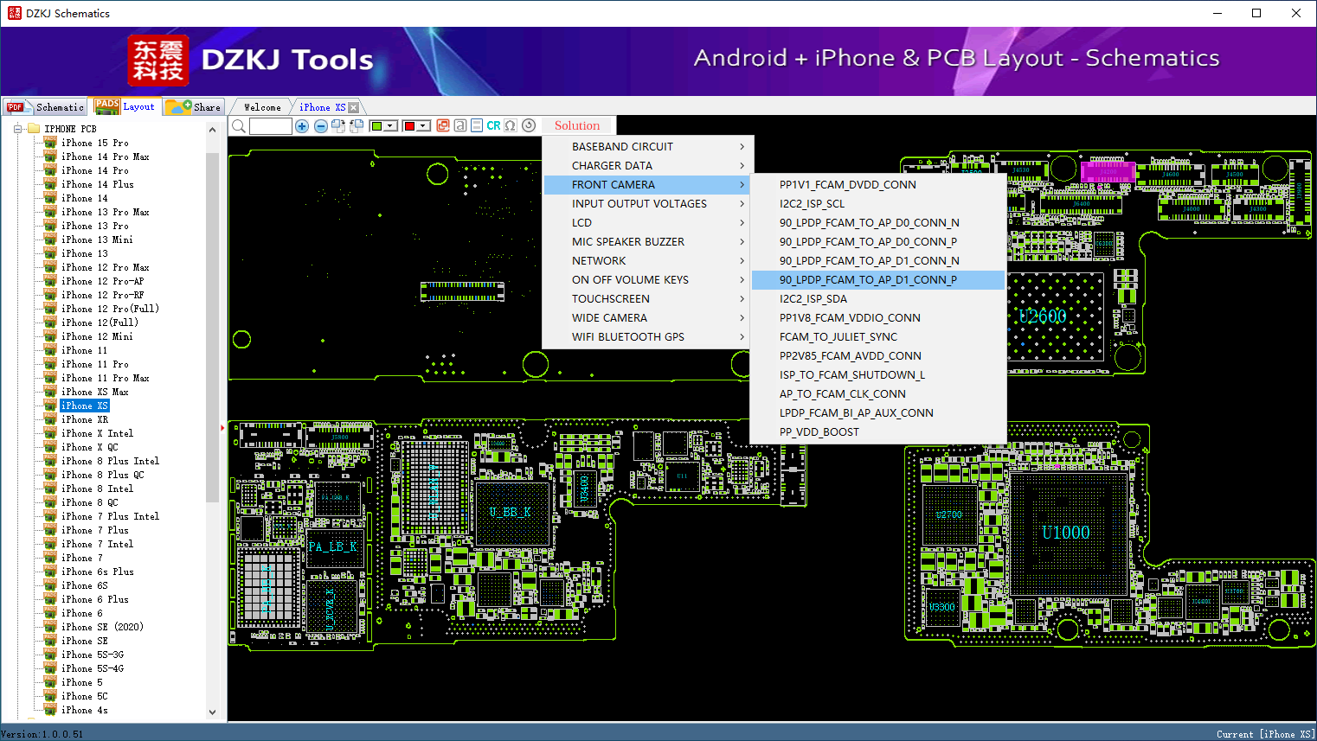Select iPhone 5S-4G in the tree

pyautogui.click(x=93, y=668)
